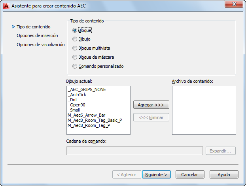Select the Bloque radio button
The image size is (246, 186).
coord(75,30)
